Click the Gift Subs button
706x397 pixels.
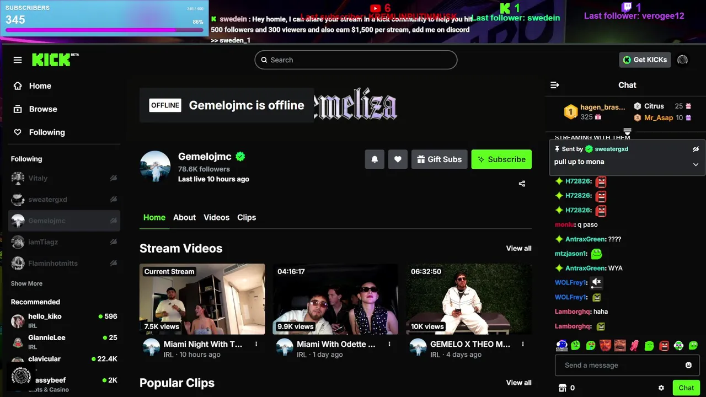[440, 159]
